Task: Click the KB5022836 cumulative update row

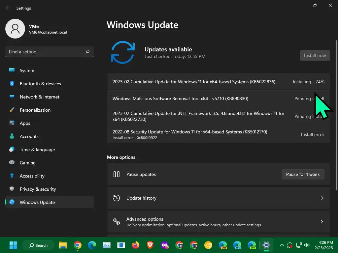Action: tap(219, 82)
